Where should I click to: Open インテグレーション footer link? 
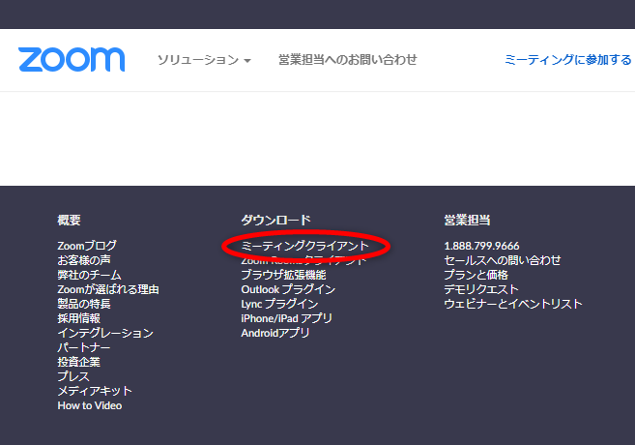[105, 333]
